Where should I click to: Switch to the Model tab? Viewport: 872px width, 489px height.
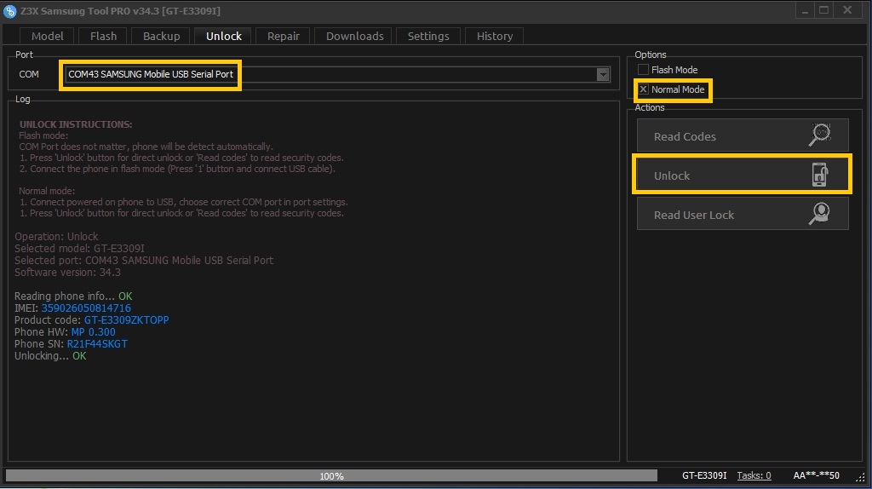point(48,36)
